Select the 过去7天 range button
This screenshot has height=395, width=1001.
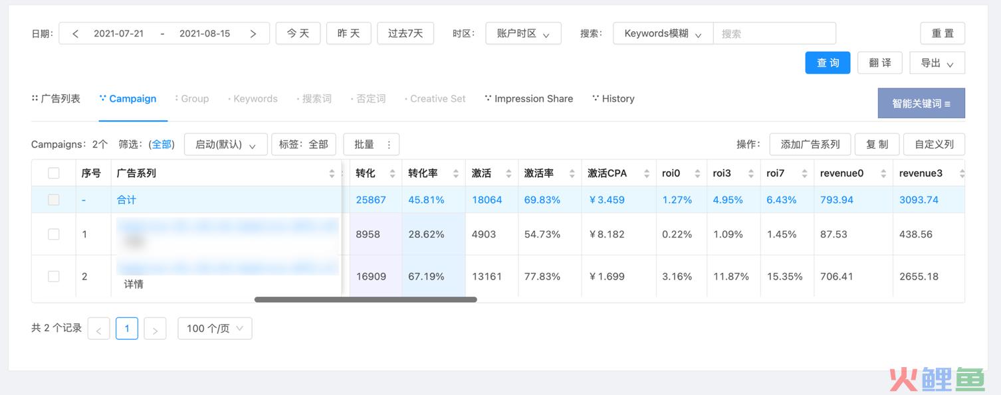click(405, 33)
